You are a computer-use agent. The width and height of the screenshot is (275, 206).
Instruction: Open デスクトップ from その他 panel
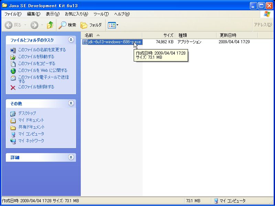click(27, 113)
